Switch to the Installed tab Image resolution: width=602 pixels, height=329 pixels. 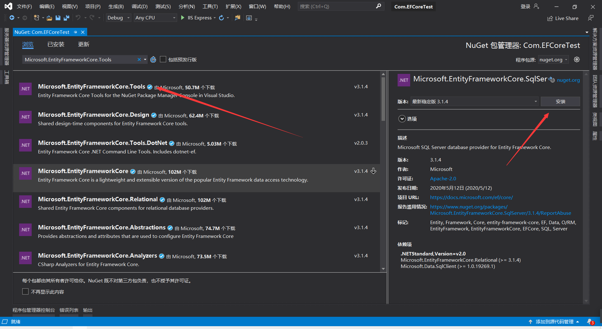[56, 44]
